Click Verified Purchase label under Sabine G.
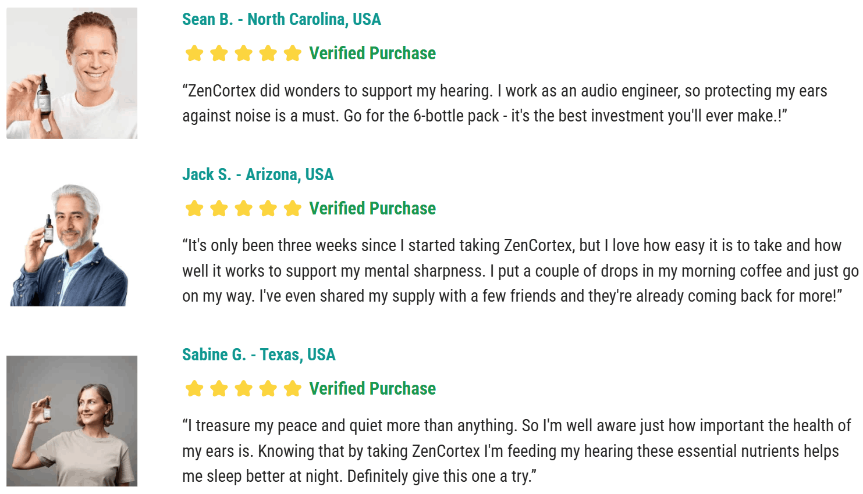Screen dimensions: 863x494 (372, 389)
